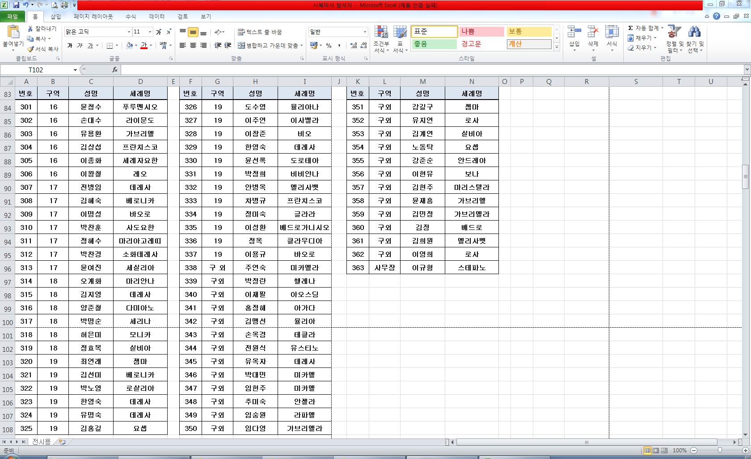The image size is (751, 459).
Task: Open format as table (표 서식)
Action: coord(400,39)
